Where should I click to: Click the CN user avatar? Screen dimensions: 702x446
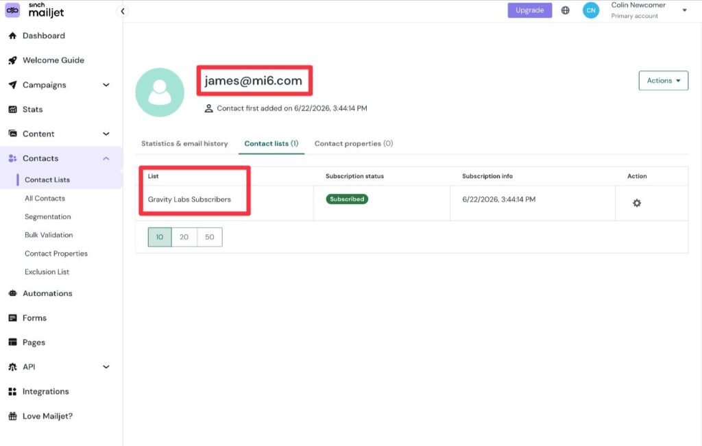(591, 10)
